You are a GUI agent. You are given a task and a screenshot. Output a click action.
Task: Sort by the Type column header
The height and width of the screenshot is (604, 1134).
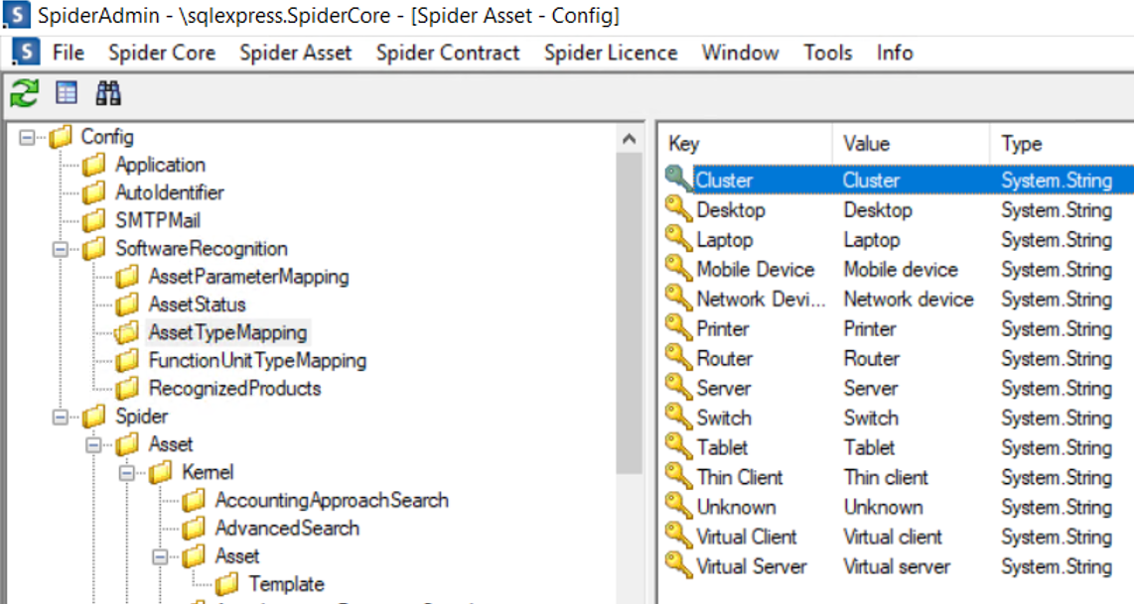point(1062,143)
